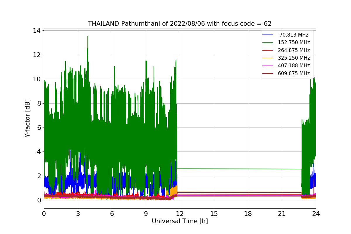Click the x-axis tick label '9'
The image size is (351, 234).
[x=146, y=214]
